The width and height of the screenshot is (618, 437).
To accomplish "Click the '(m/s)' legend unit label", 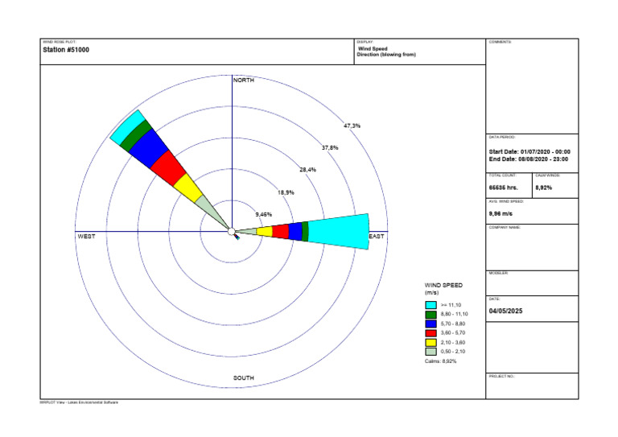I will [x=431, y=293].
